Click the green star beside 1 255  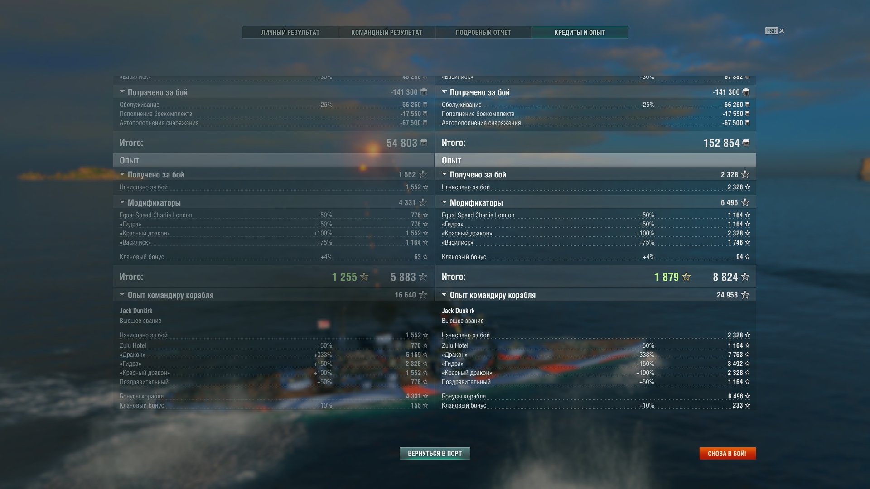(364, 277)
